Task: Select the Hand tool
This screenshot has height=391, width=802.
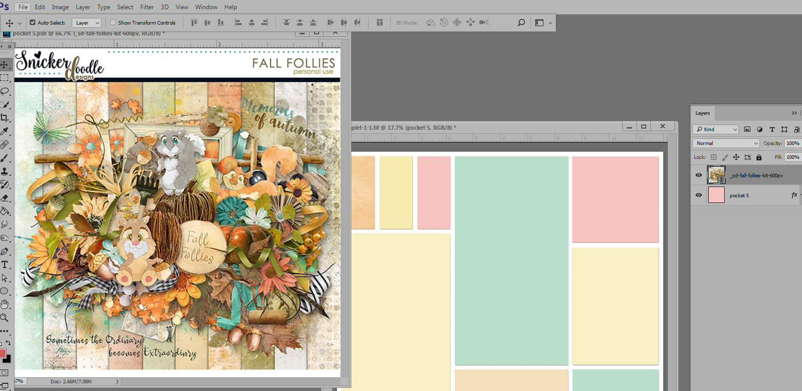Action: point(5,304)
